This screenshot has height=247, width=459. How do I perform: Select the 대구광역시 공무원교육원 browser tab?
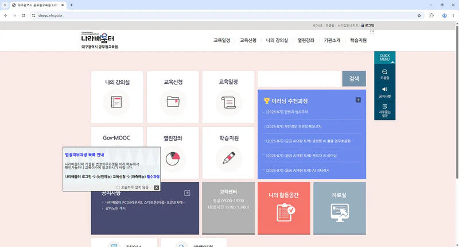(38, 5)
